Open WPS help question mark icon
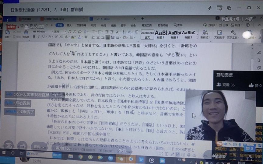This screenshot has height=164, width=263. [247, 25]
